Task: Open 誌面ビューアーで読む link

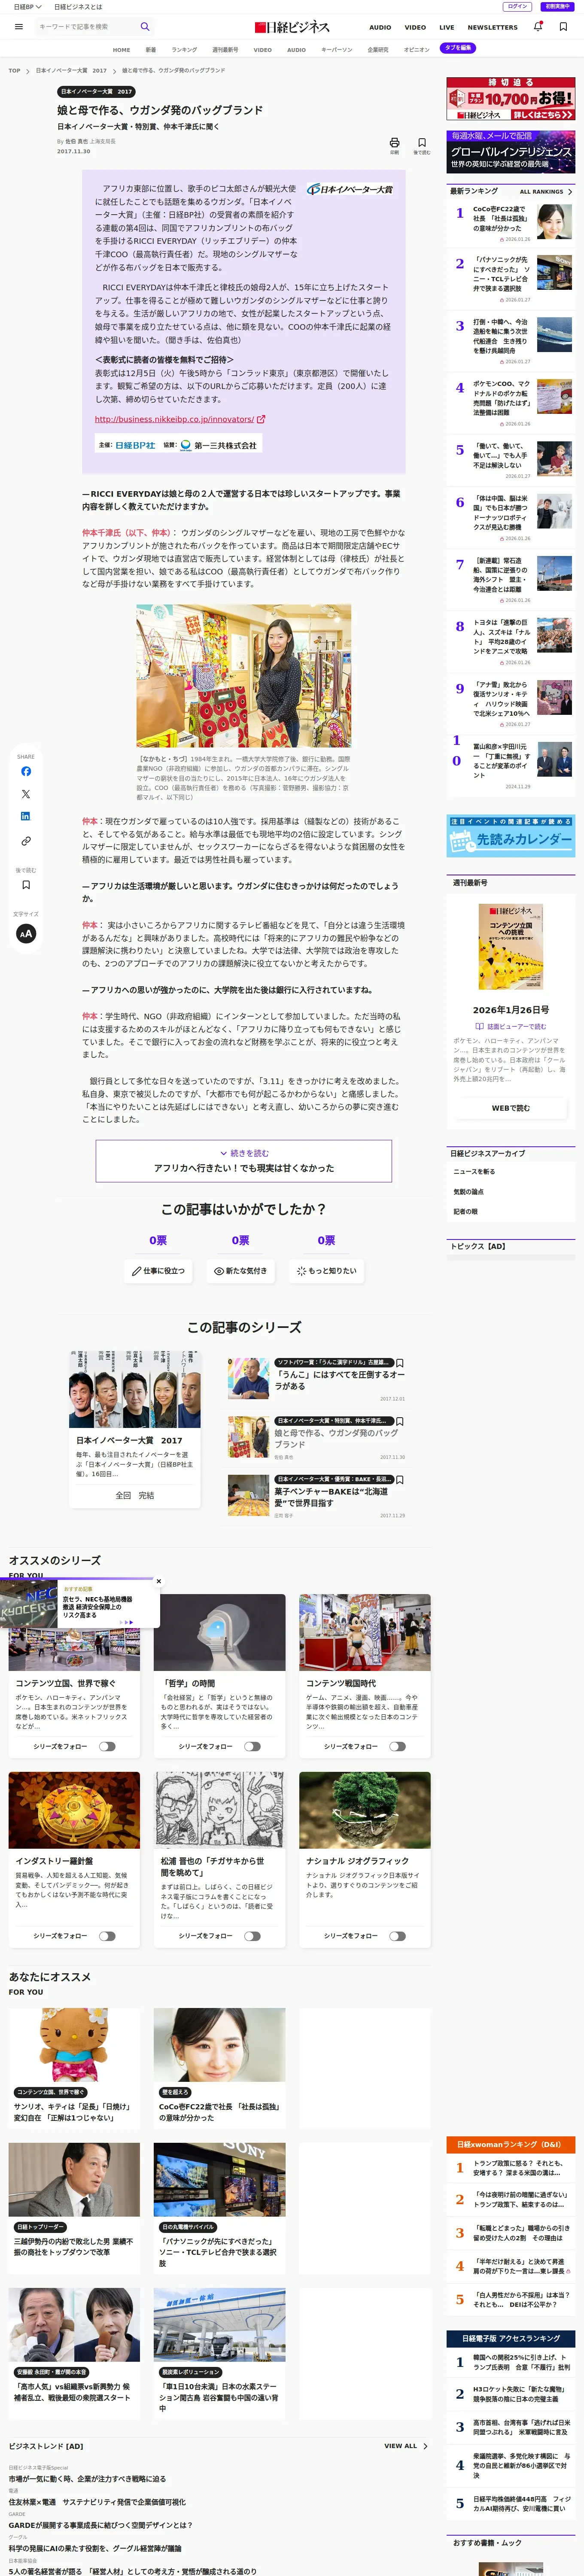Action: coord(511,1027)
